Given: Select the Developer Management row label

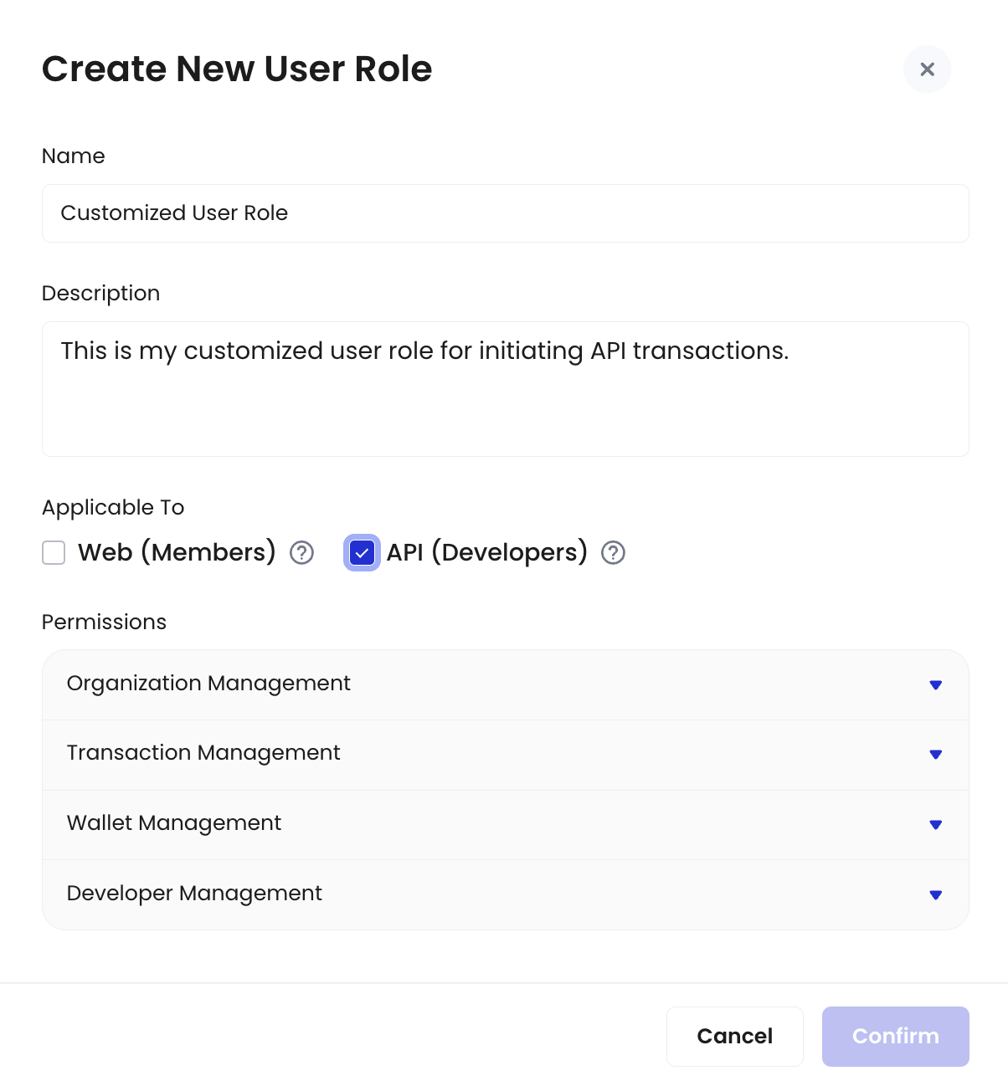Looking at the screenshot, I should (194, 894).
